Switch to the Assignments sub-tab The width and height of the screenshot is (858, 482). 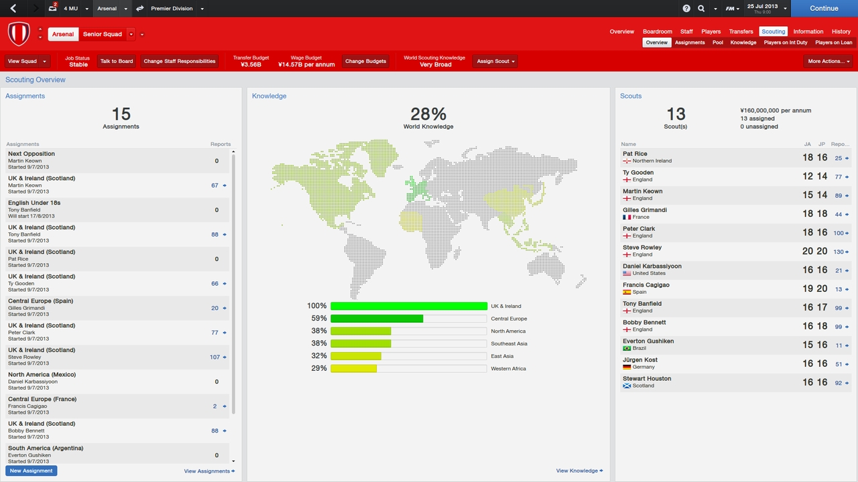point(690,42)
